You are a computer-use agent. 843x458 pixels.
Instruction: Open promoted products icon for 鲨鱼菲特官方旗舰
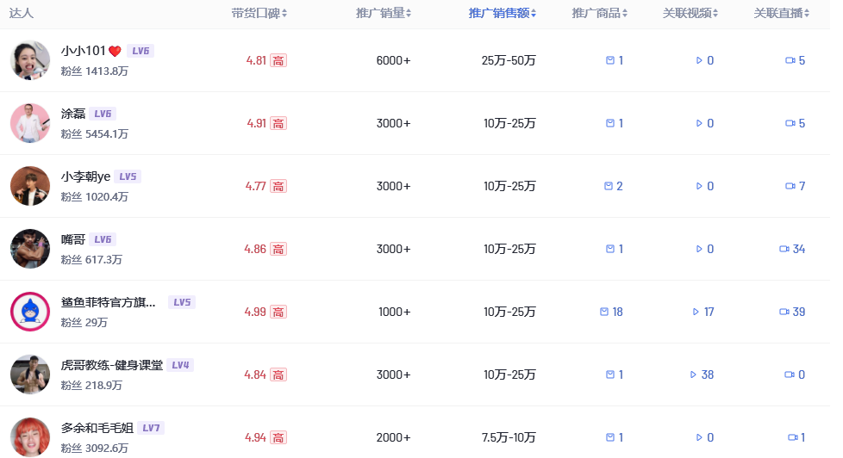point(604,312)
